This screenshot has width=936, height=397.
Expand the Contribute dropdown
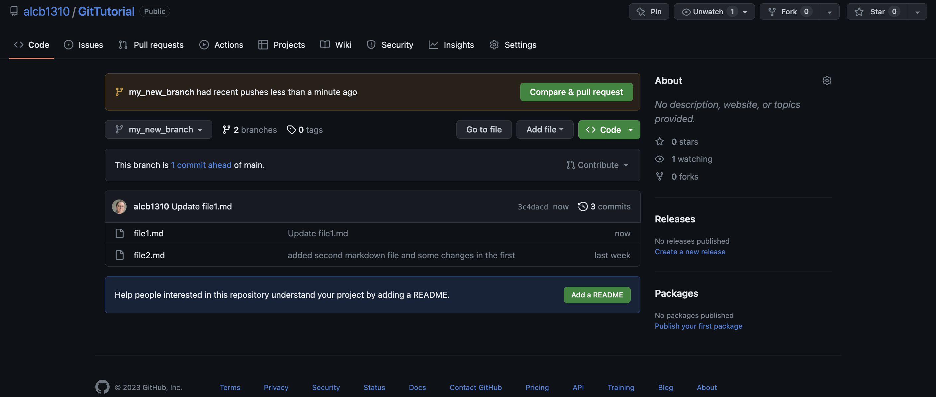[597, 165]
